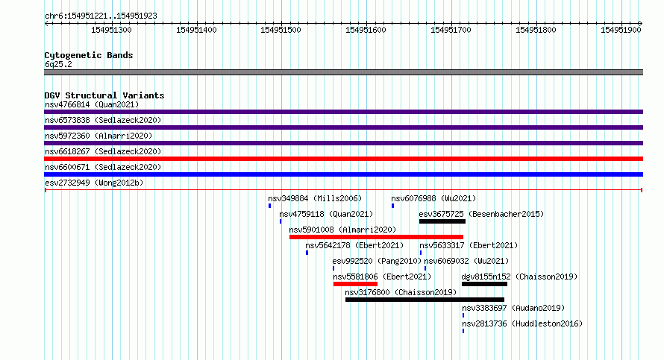This screenshot has height=360, width=664.
Task: Click ruler position 154951500
Action: click(281, 30)
